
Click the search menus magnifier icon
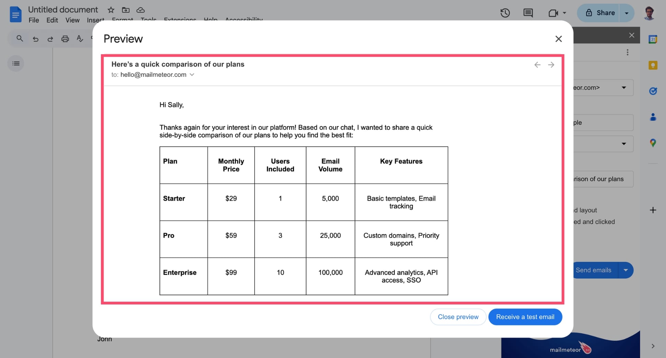click(x=20, y=38)
